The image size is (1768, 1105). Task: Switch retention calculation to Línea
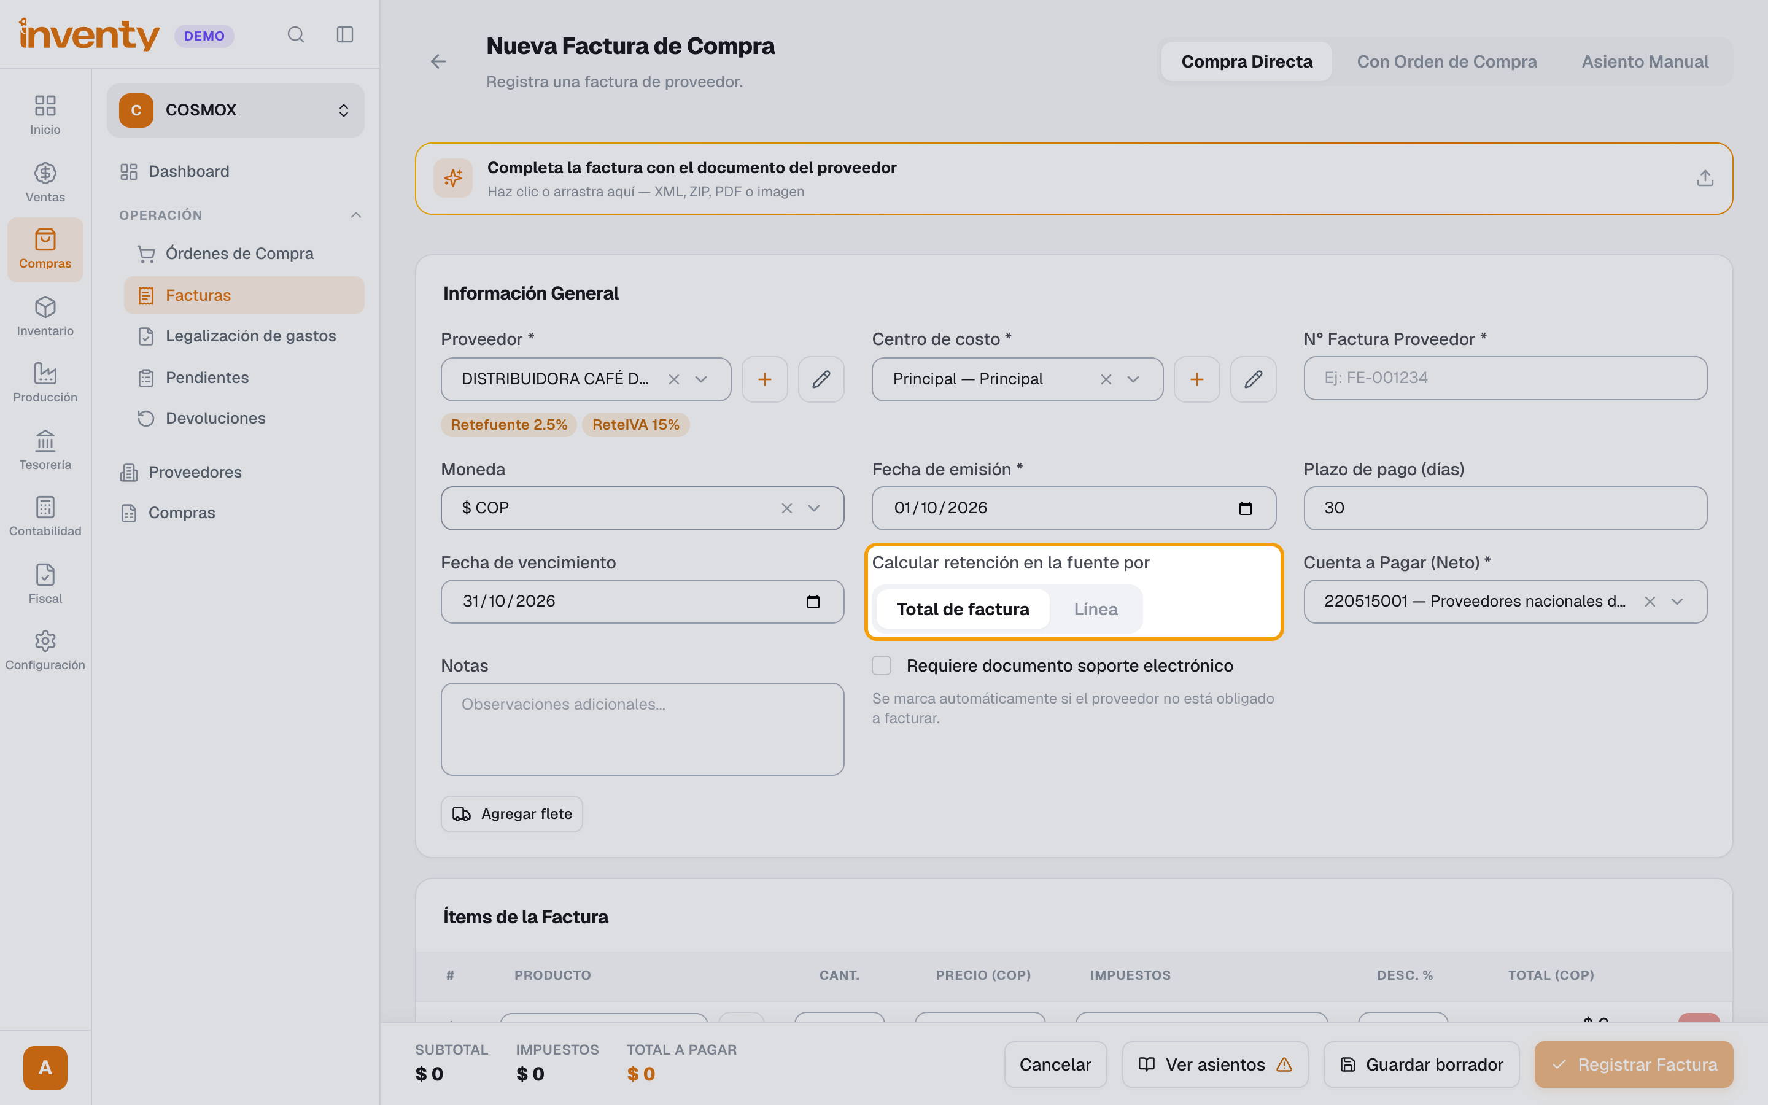[x=1096, y=609]
